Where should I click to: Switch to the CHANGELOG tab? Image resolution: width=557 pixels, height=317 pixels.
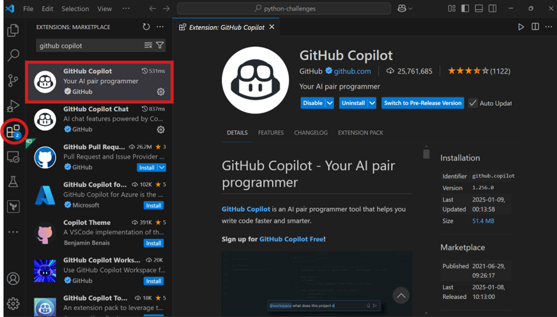point(311,133)
